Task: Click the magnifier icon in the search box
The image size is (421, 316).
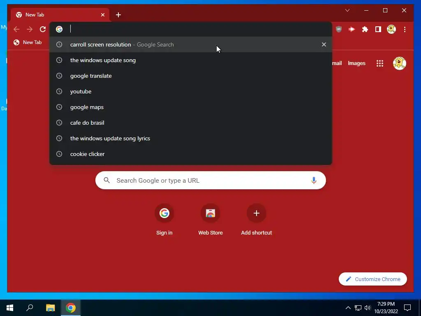Action: 106,180
